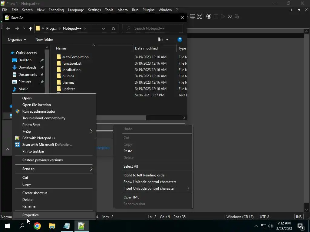Click the chevron after Notepad++ in path

(x=85, y=28)
